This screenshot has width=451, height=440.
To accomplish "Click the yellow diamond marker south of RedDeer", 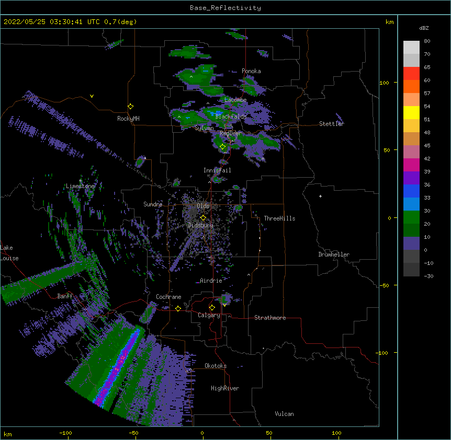I will (x=223, y=147).
